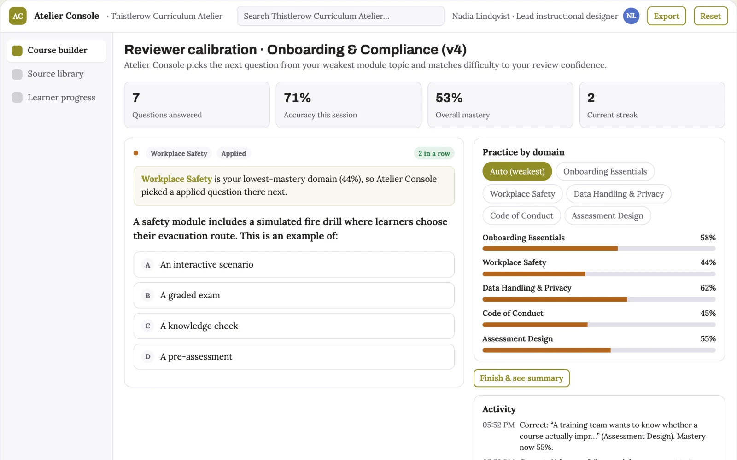Click the Overall mastery stat card
The width and height of the screenshot is (737, 460).
coord(500,105)
